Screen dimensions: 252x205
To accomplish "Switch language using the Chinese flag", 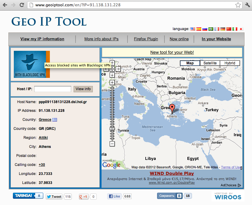I will pos(229,29).
